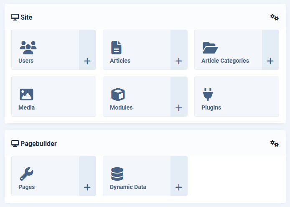Open Site module settings gears

point(274,17)
